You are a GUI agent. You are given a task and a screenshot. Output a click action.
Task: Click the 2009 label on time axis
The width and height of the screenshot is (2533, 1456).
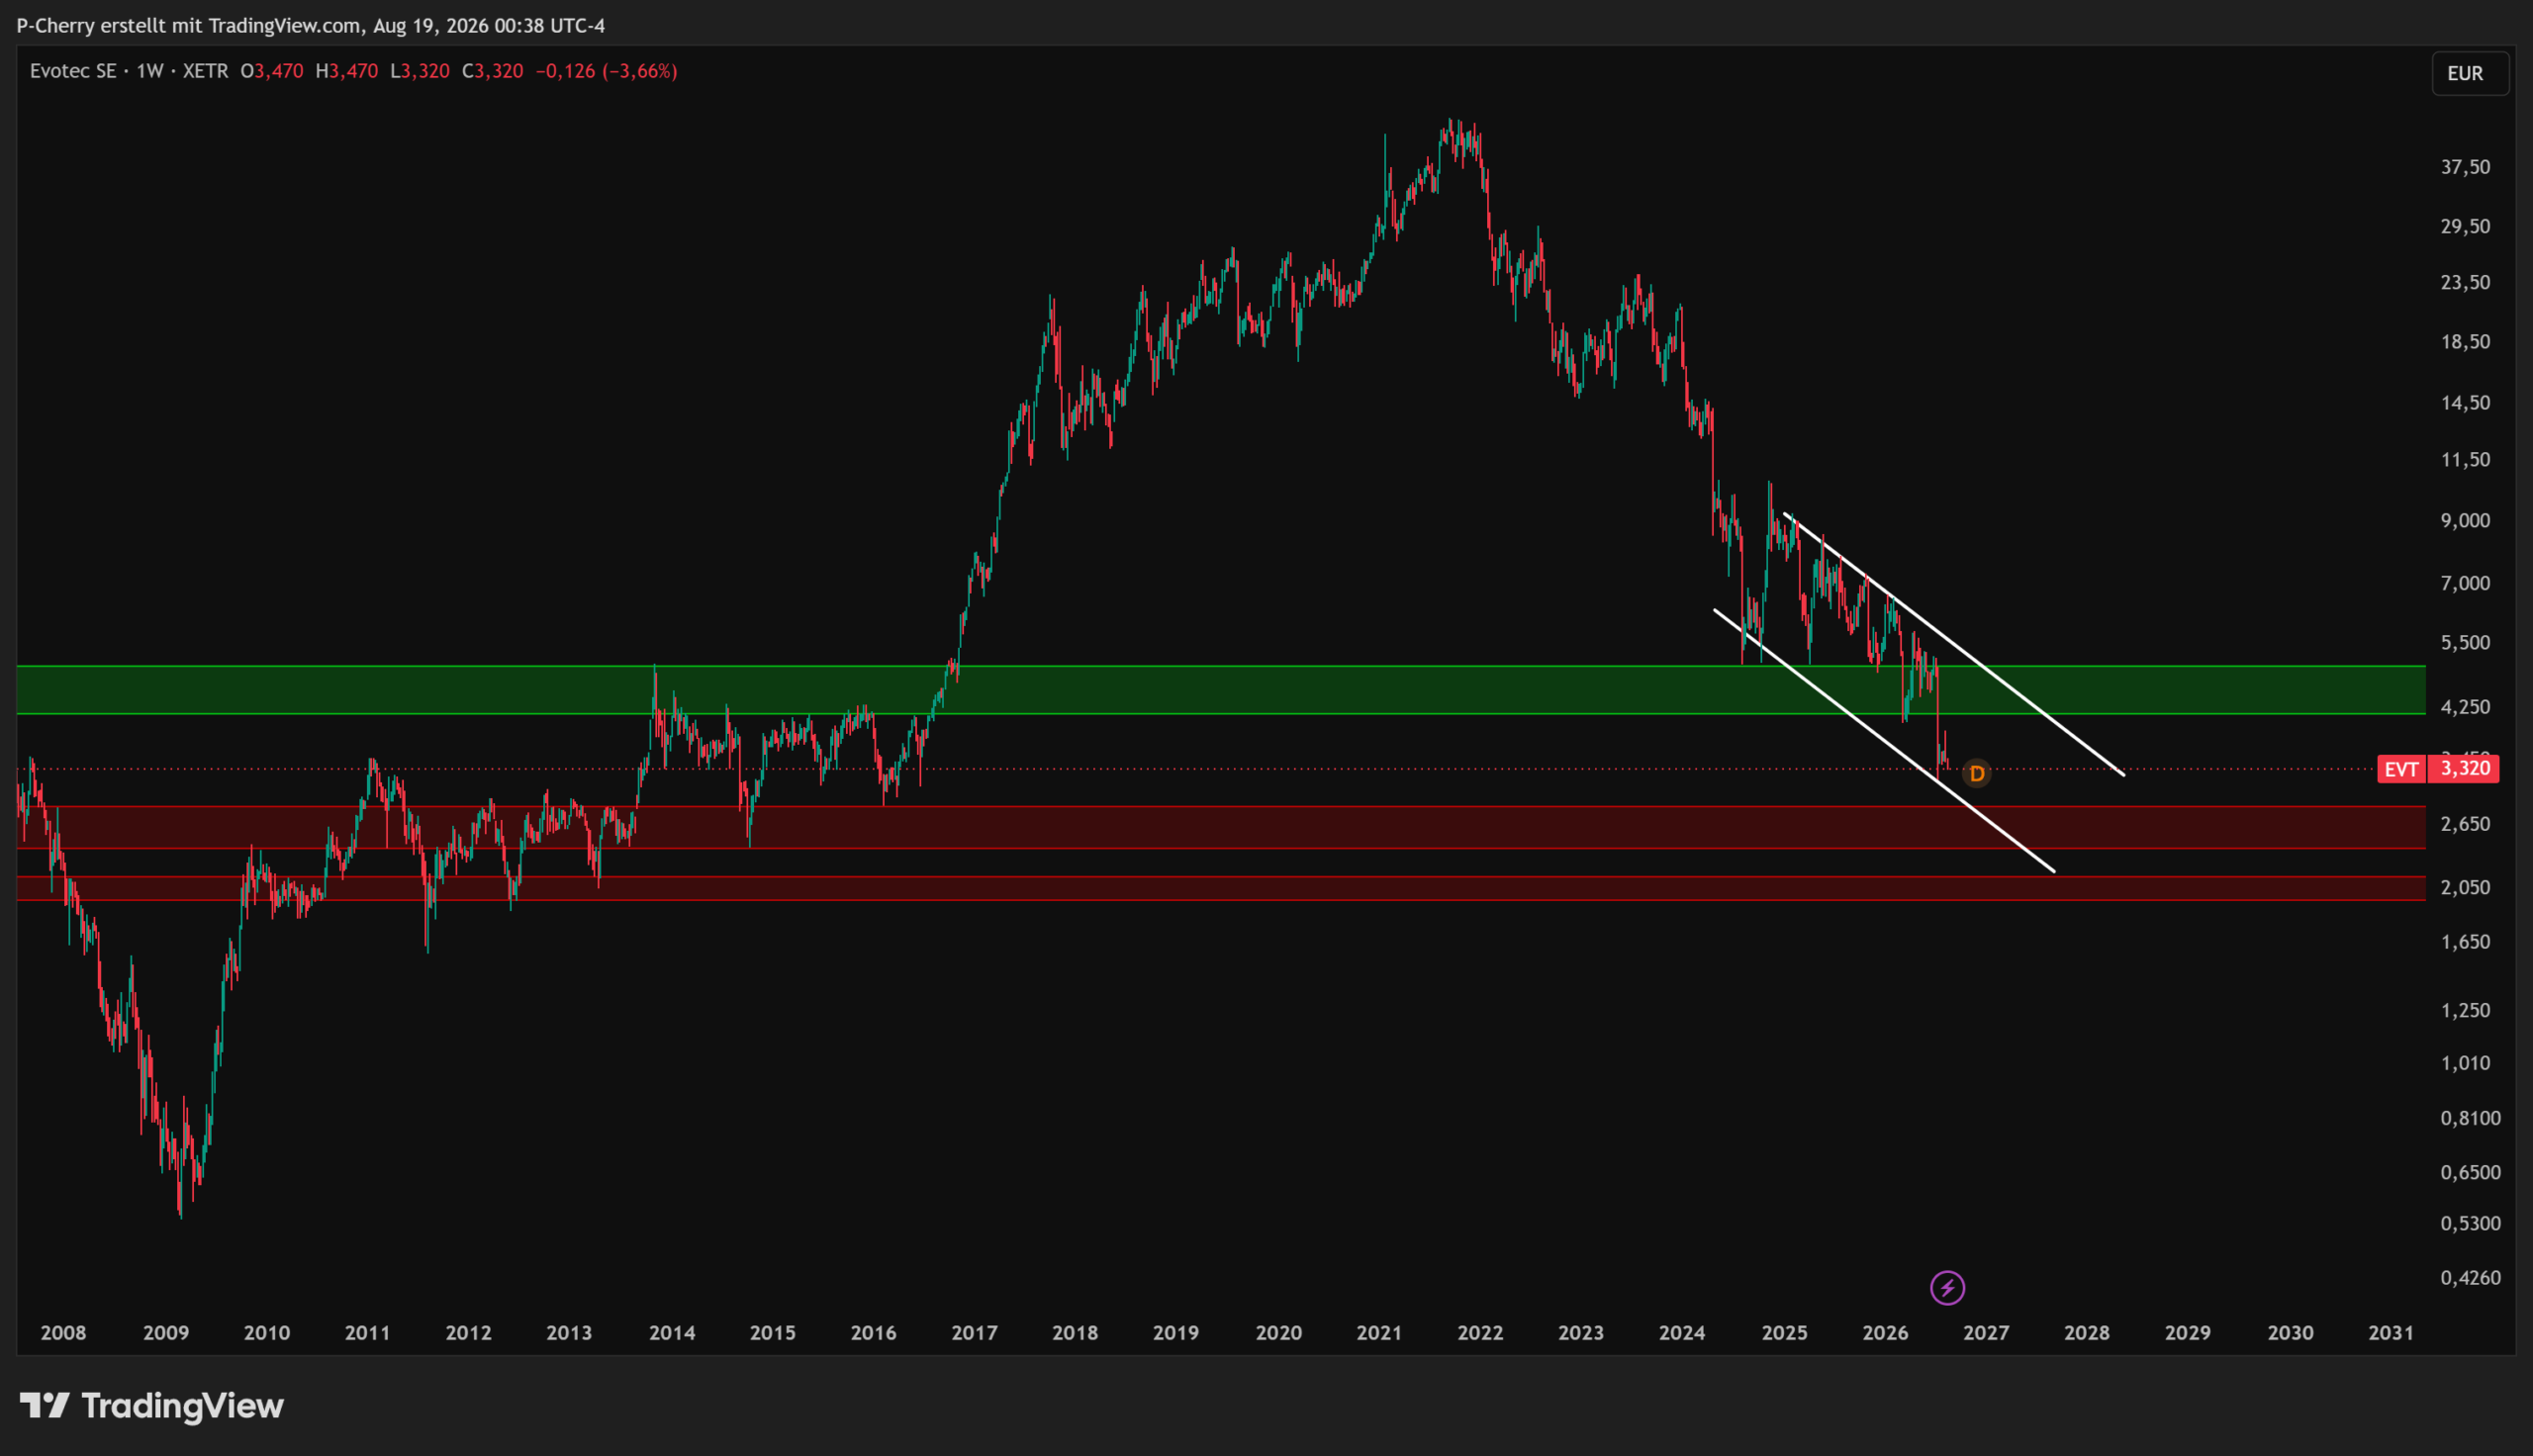point(166,1332)
